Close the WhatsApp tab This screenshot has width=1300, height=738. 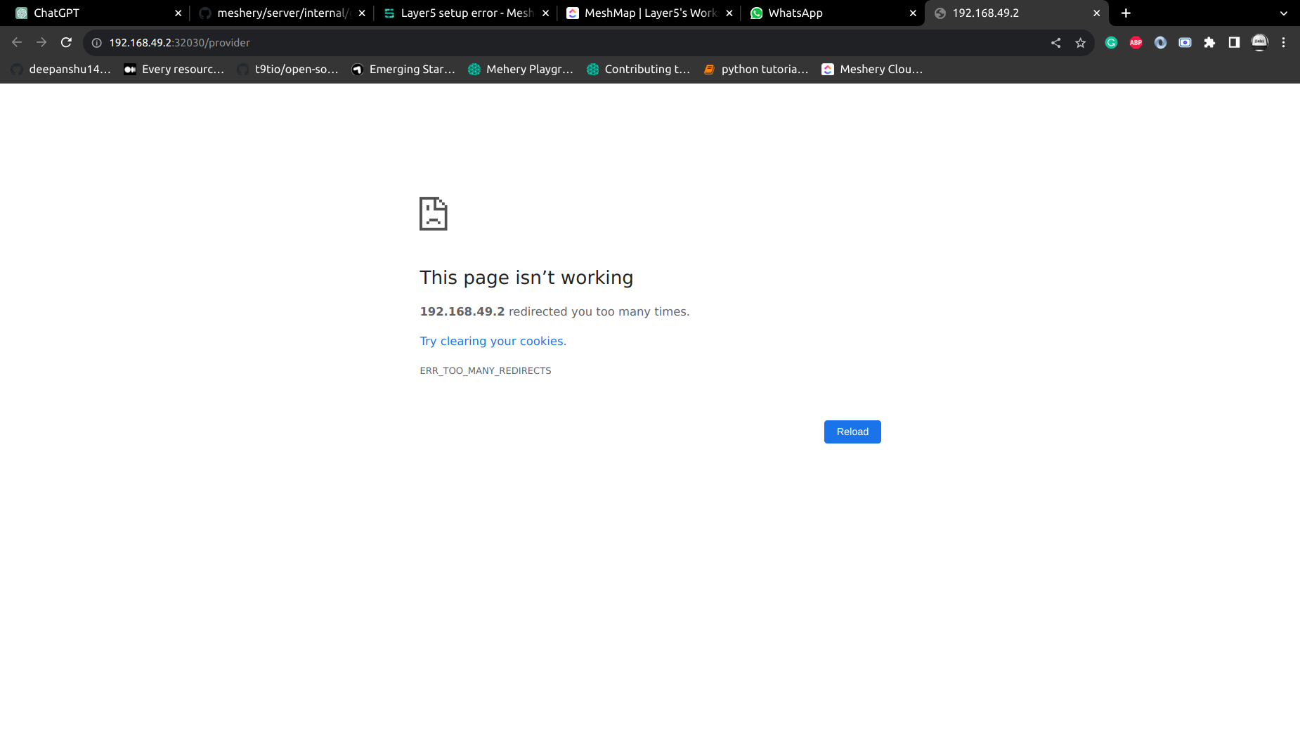pyautogui.click(x=913, y=13)
